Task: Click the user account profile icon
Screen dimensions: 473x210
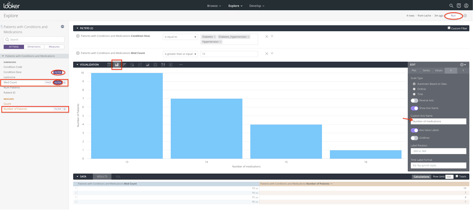Action: (x=466, y=6)
